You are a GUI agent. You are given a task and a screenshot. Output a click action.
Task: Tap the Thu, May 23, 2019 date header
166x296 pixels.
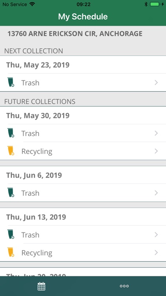tap(38, 65)
